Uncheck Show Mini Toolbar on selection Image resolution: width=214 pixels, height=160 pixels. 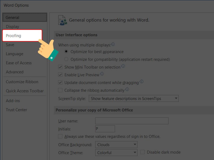[x=60, y=67]
